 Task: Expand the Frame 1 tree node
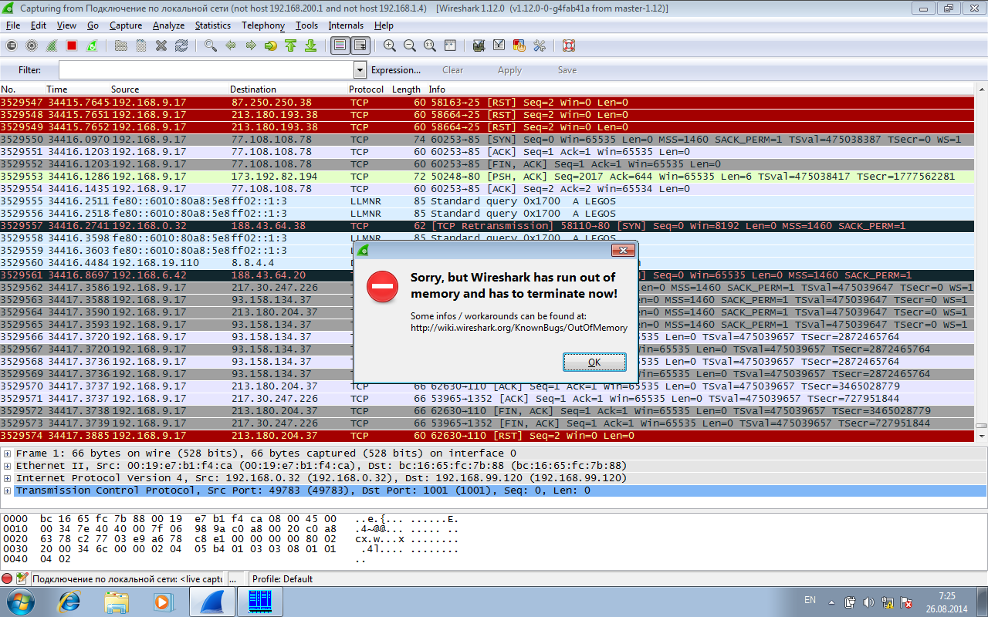(x=7, y=453)
